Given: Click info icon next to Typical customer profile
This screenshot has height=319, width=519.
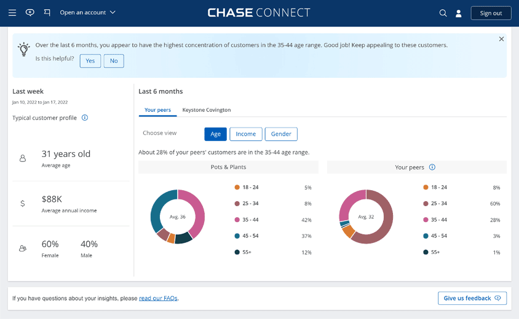Looking at the screenshot, I should [x=85, y=118].
